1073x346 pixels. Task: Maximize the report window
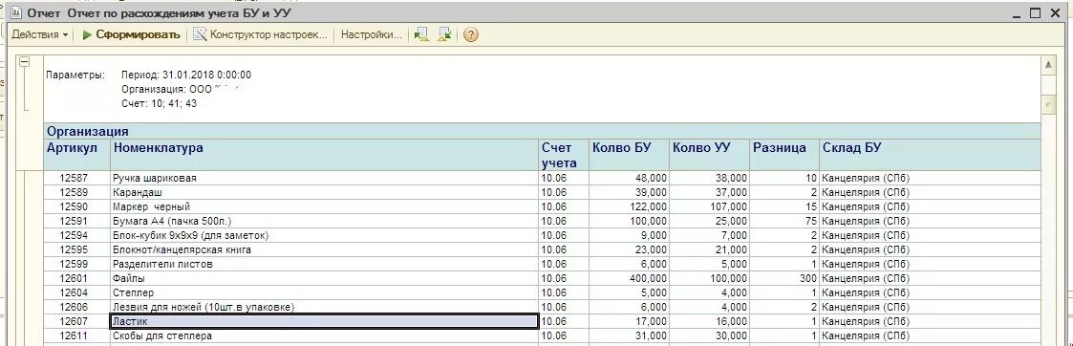coord(1036,12)
